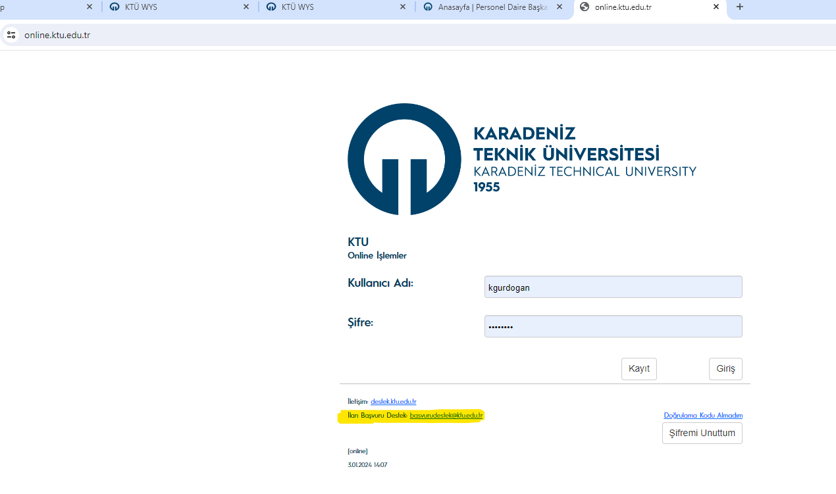836x494 pixels.
Task: Close the online.ktu.edu.tr tab
Action: [716, 7]
